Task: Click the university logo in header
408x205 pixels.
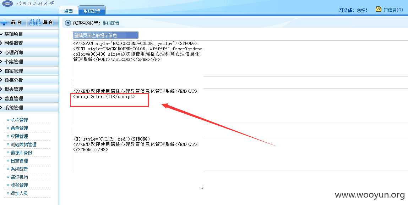Action: point(7,4)
